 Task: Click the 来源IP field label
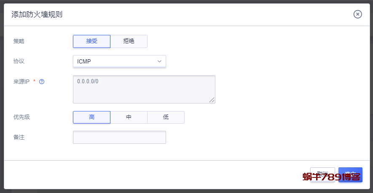click(21, 82)
